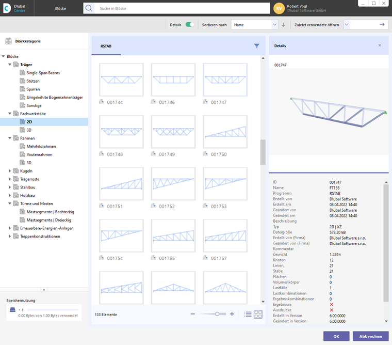392x345 pixels.
Task: Select block thumbnail 001748
Action: coord(121,132)
